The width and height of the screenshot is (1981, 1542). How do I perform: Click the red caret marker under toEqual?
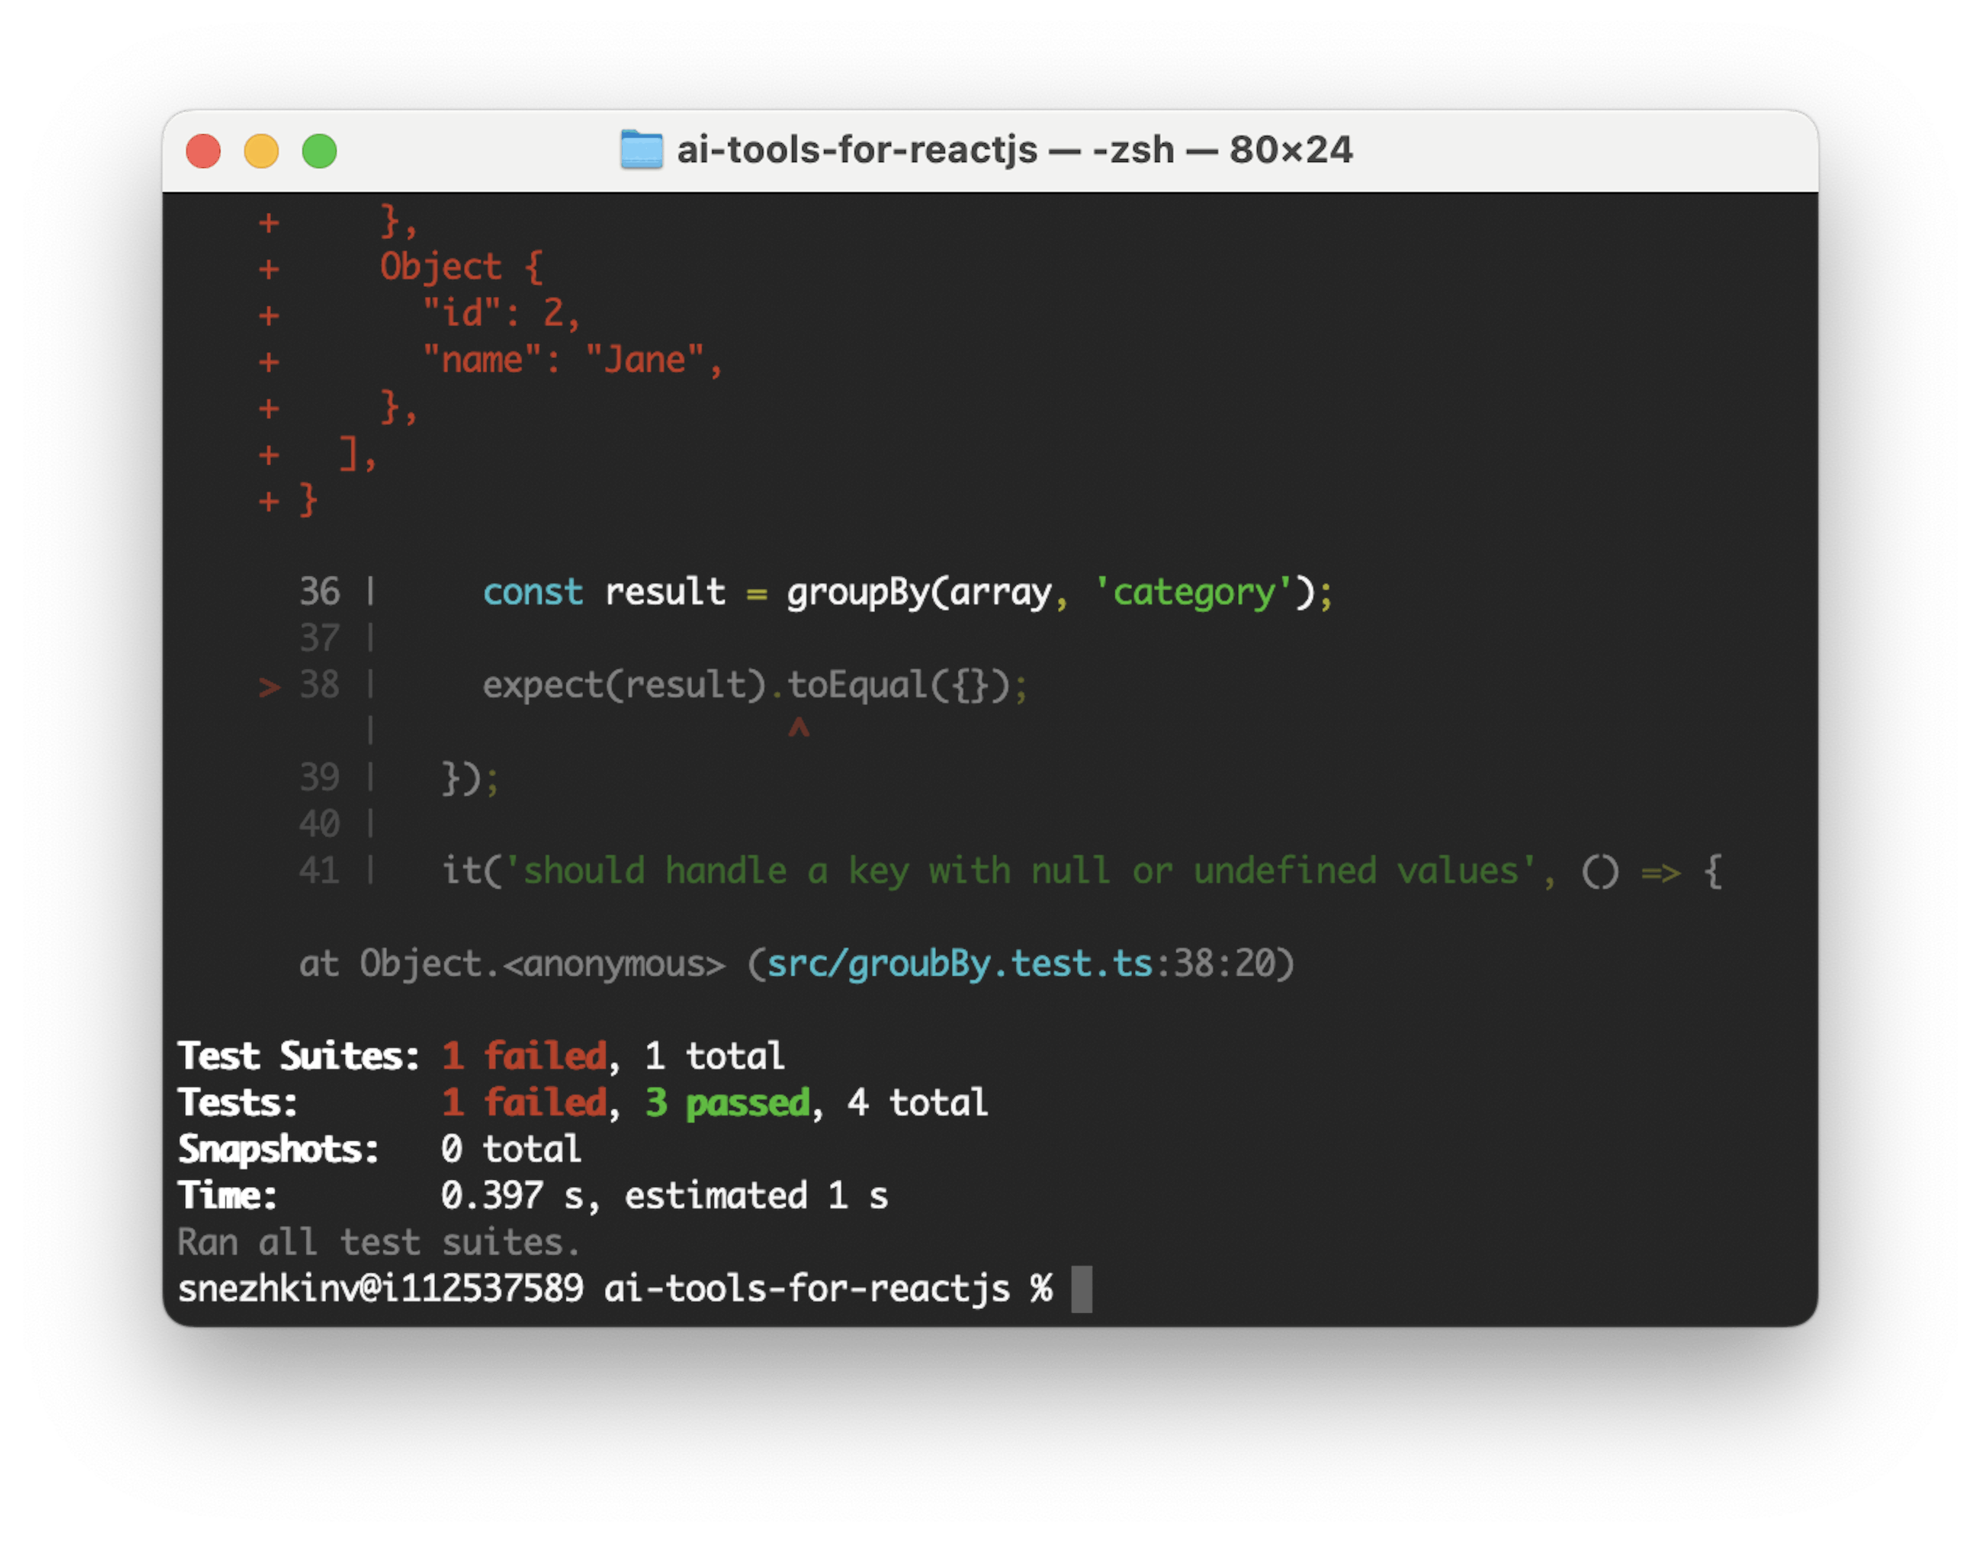tap(798, 728)
